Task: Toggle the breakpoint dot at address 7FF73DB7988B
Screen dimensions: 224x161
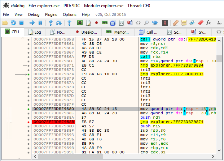Action: click(x=28, y=122)
